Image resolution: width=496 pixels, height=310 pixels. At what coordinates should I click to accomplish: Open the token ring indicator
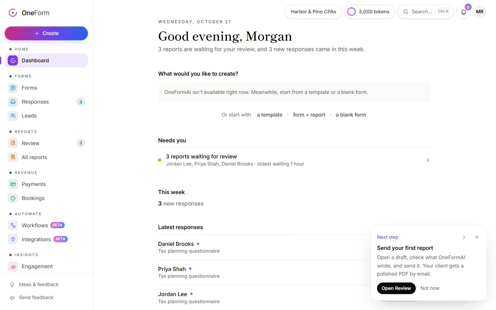352,12
